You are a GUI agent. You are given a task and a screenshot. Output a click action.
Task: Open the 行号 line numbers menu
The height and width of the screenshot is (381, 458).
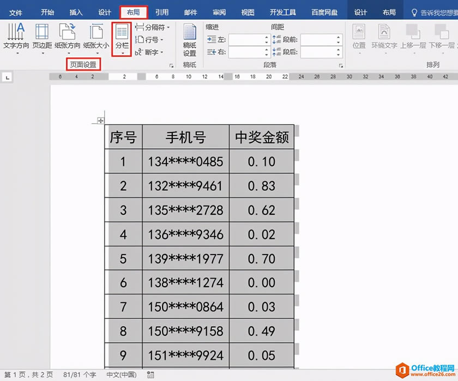[150, 40]
